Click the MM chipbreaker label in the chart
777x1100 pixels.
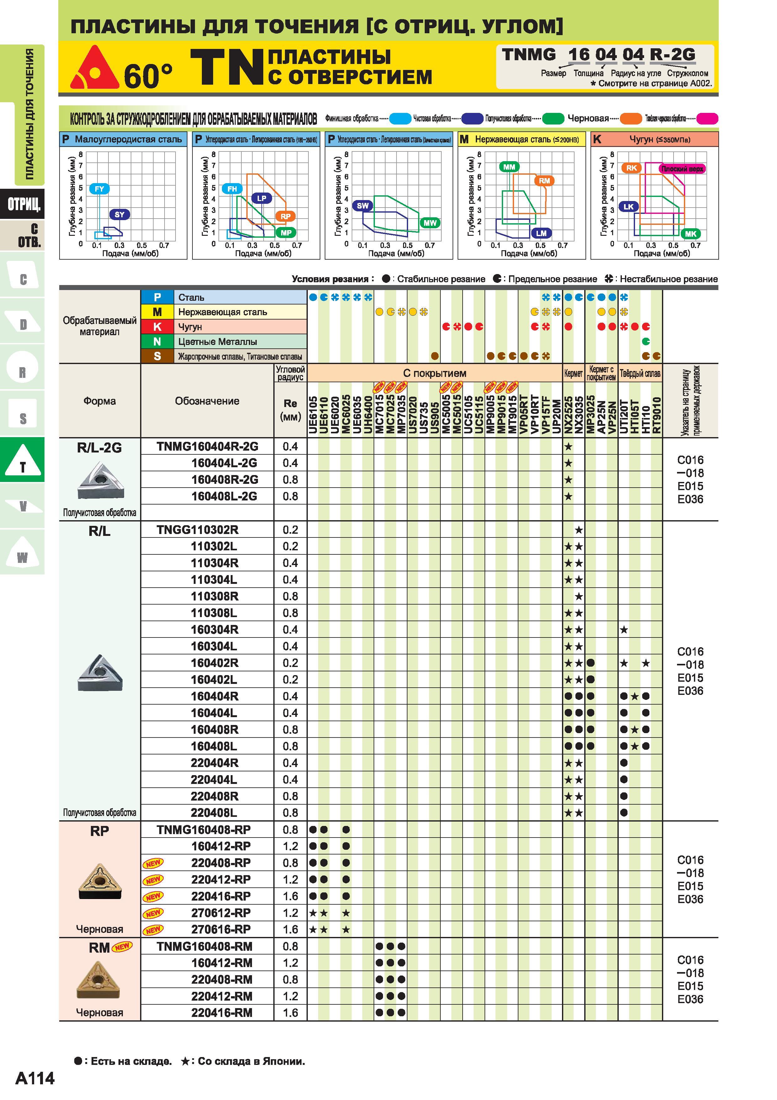509,167
